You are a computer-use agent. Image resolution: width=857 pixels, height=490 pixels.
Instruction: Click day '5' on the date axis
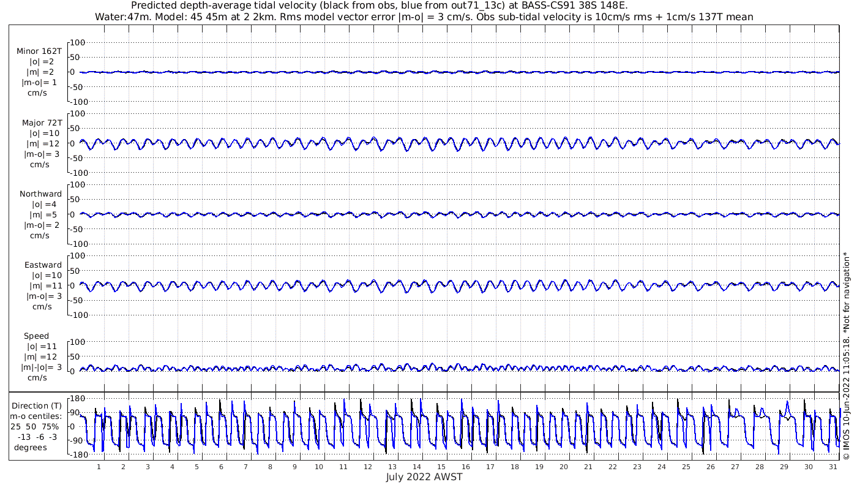[196, 467]
